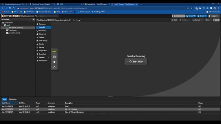Open Other bookmarks folder

pyautogui.click(x=213, y=12)
